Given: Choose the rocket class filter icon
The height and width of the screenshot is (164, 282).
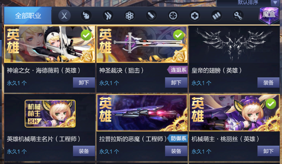Looking at the screenshot, I should (x=151, y=16).
